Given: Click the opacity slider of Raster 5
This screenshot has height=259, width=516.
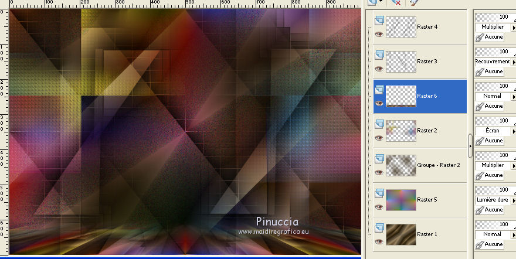Looking at the screenshot, I should tap(495, 190).
